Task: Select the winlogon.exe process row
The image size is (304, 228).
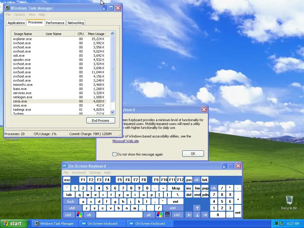Action: tap(59, 97)
